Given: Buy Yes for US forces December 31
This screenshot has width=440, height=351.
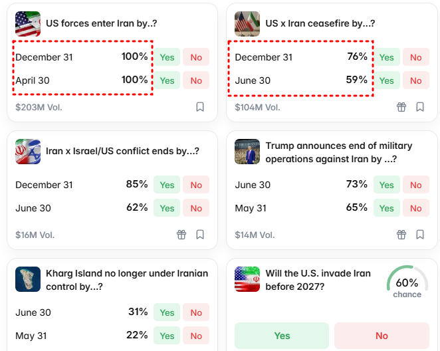Looking at the screenshot, I should [x=167, y=57].
